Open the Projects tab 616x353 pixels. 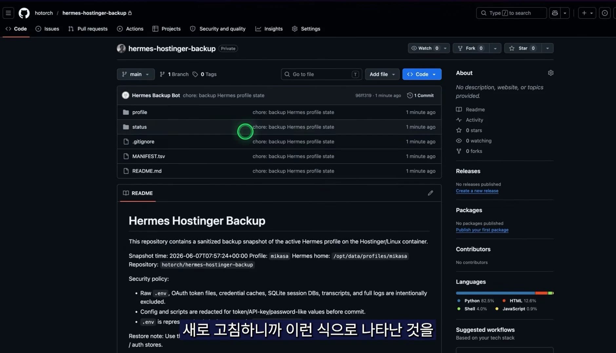[x=166, y=29]
